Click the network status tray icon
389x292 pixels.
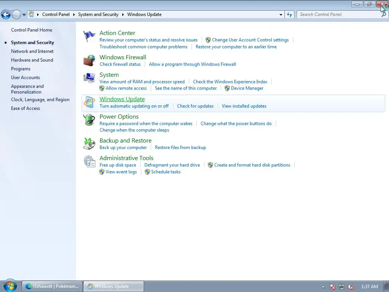coord(342,287)
